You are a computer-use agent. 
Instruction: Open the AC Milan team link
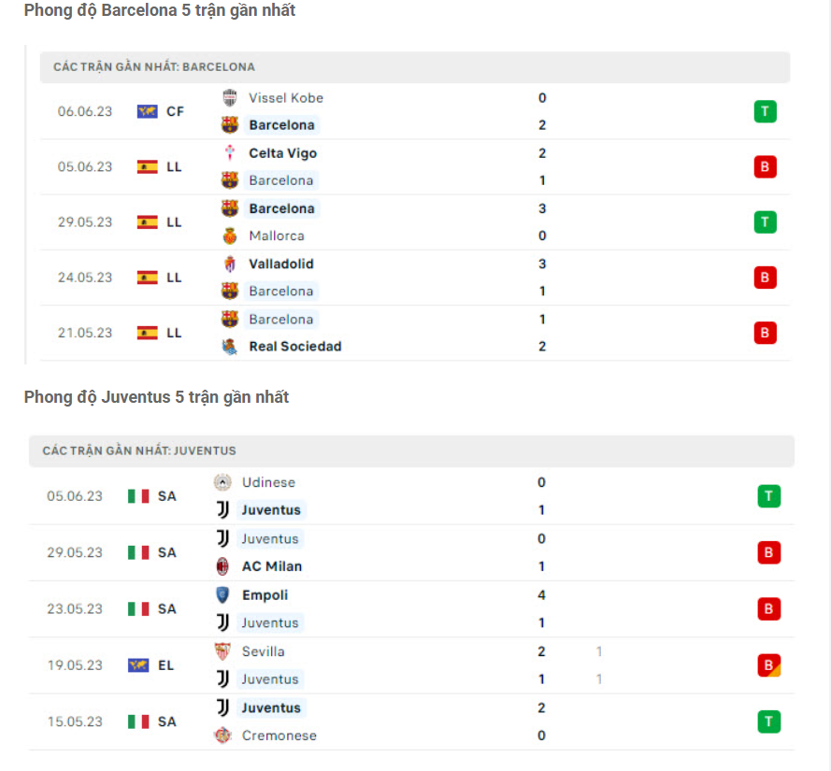click(x=271, y=566)
